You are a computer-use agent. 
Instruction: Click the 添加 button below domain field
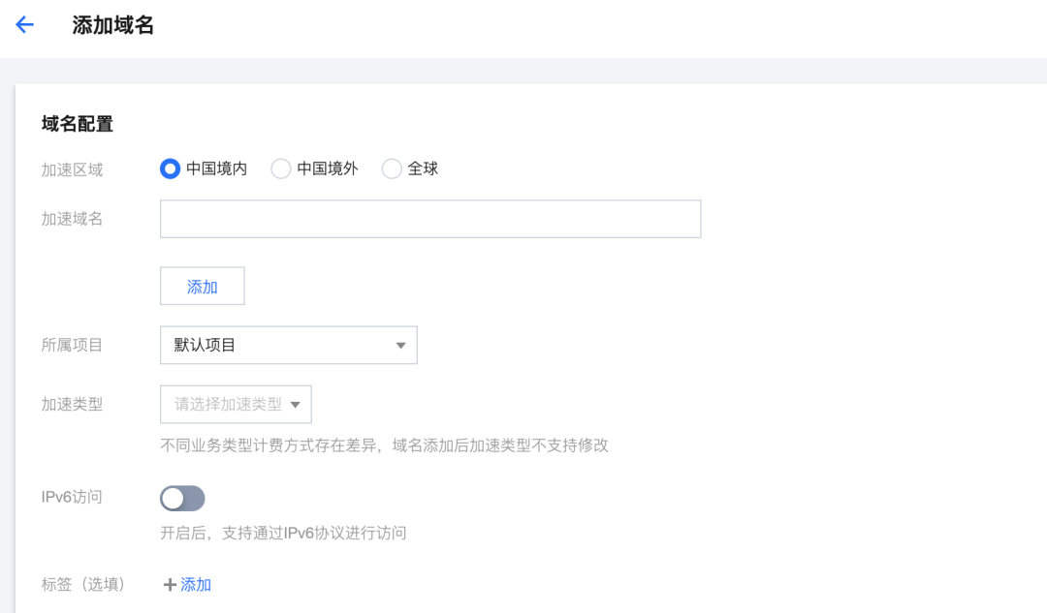(203, 286)
